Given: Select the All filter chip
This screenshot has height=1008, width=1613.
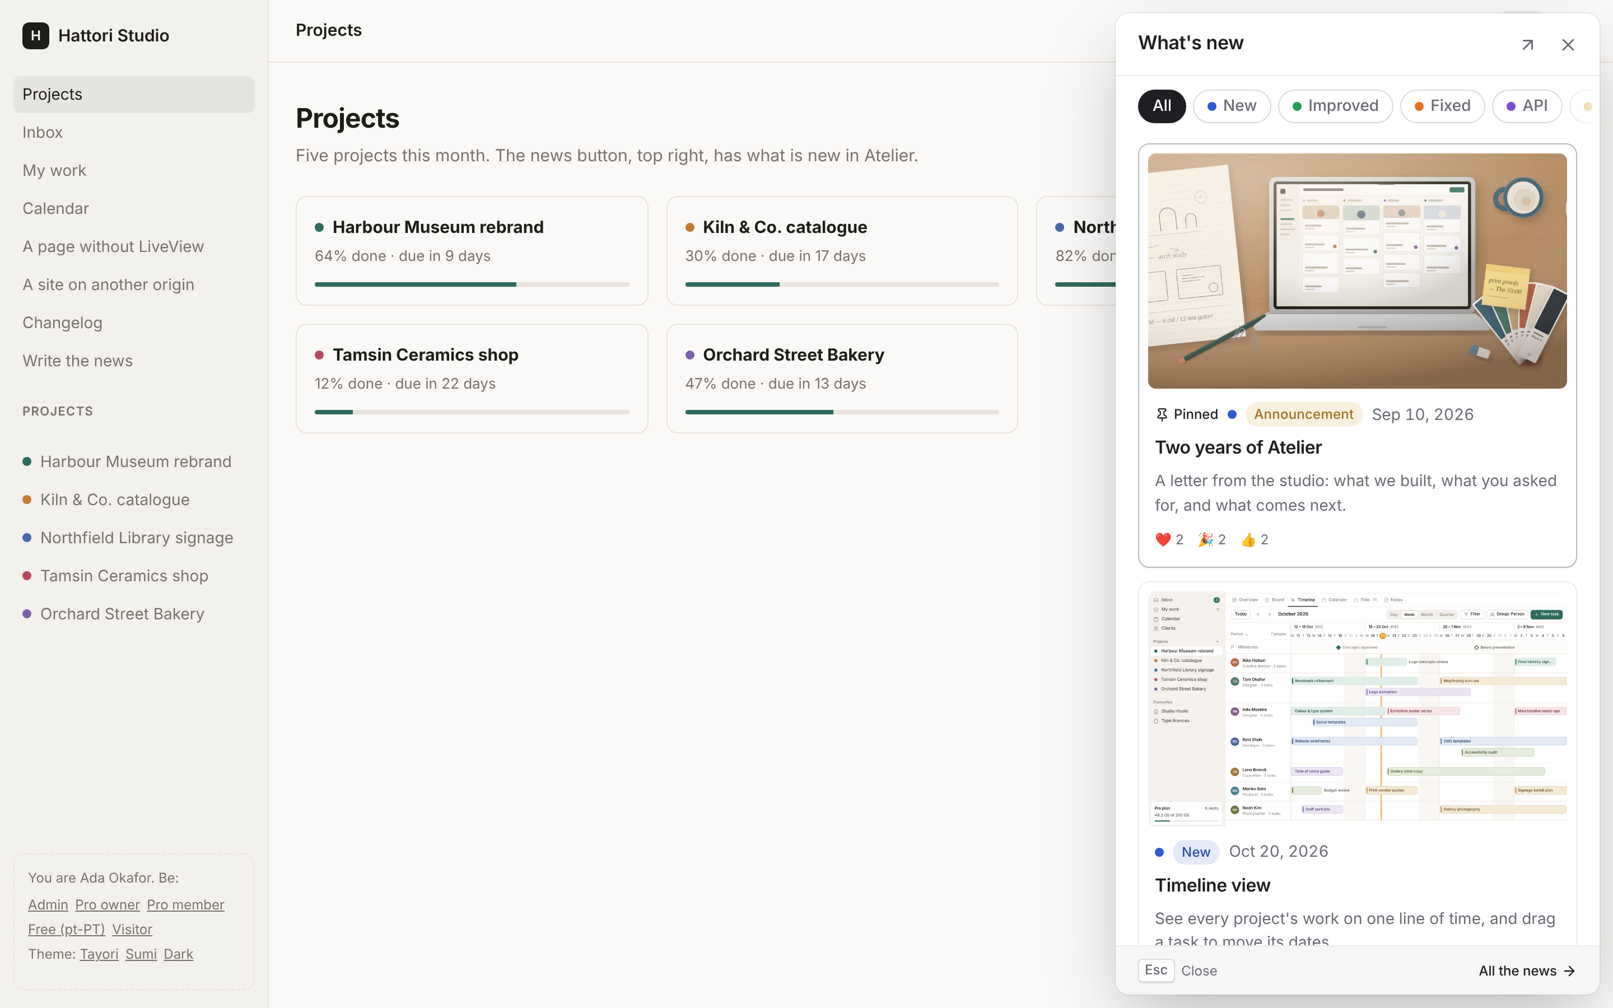Looking at the screenshot, I should pyautogui.click(x=1162, y=106).
